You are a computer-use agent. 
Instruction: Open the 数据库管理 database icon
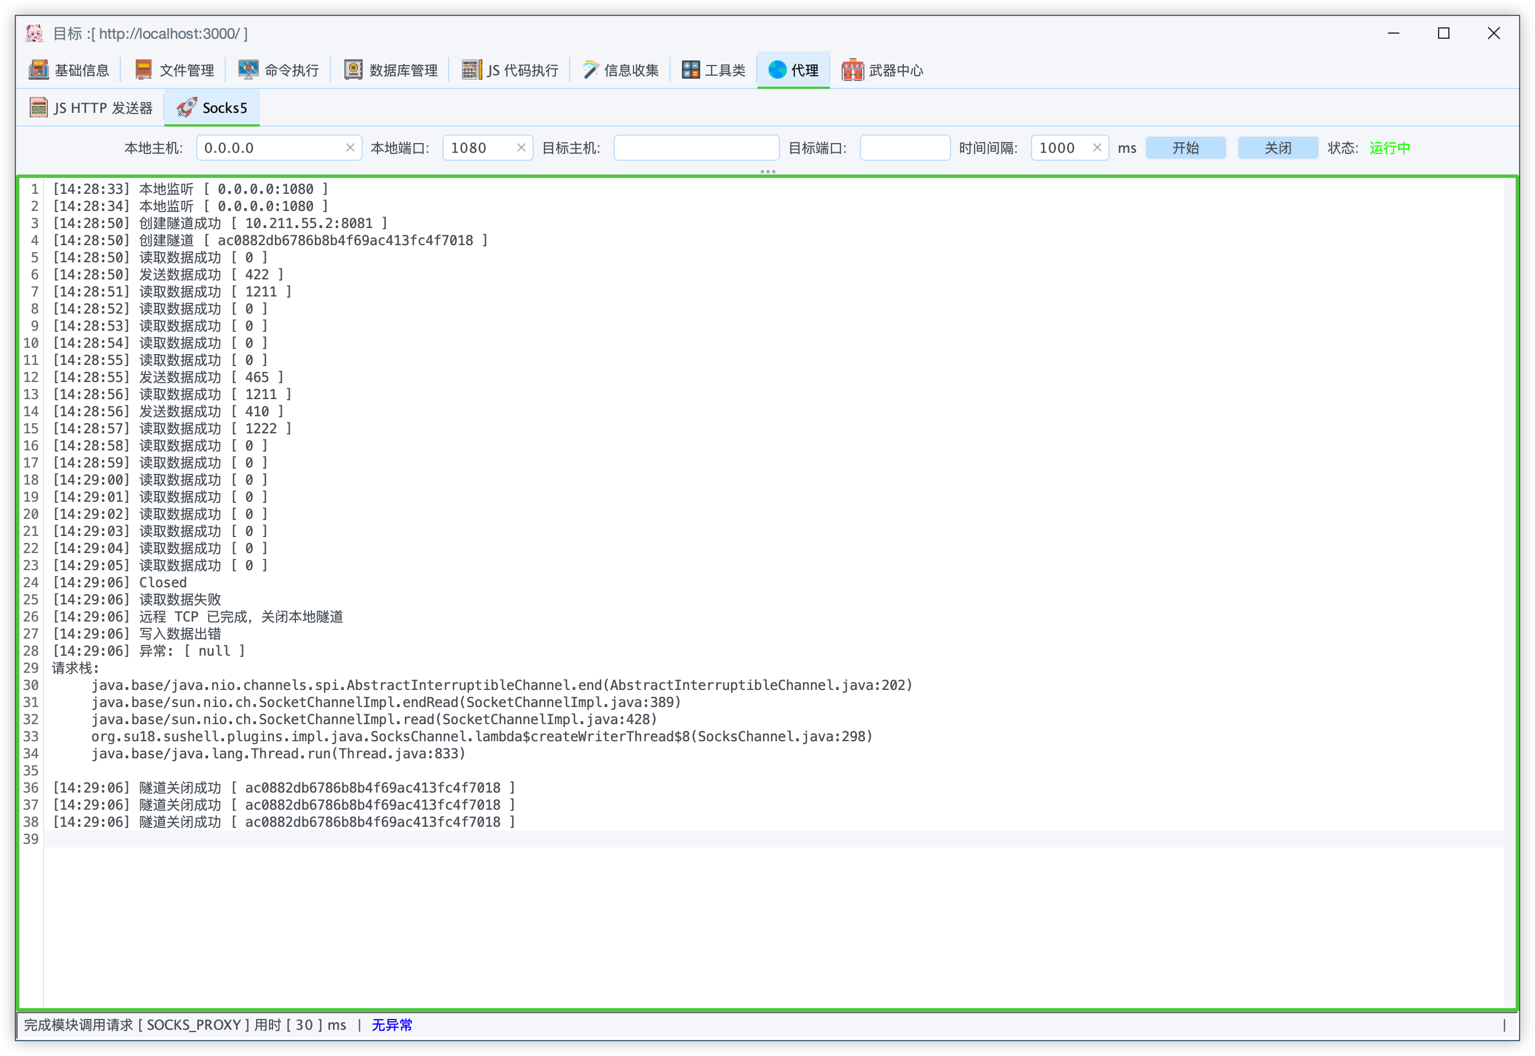354,70
